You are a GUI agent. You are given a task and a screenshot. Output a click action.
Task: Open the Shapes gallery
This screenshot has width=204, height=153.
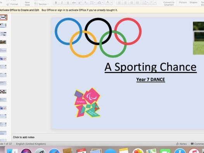pyautogui.click(x=193, y=2)
